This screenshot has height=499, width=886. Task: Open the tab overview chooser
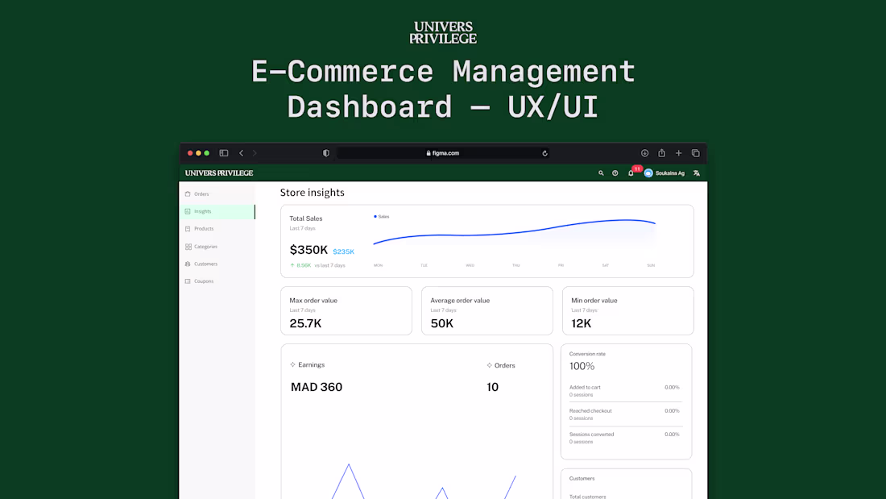[695, 153]
